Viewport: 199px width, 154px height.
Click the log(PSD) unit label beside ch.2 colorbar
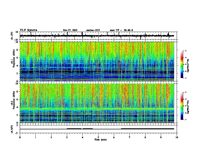(188, 107)
